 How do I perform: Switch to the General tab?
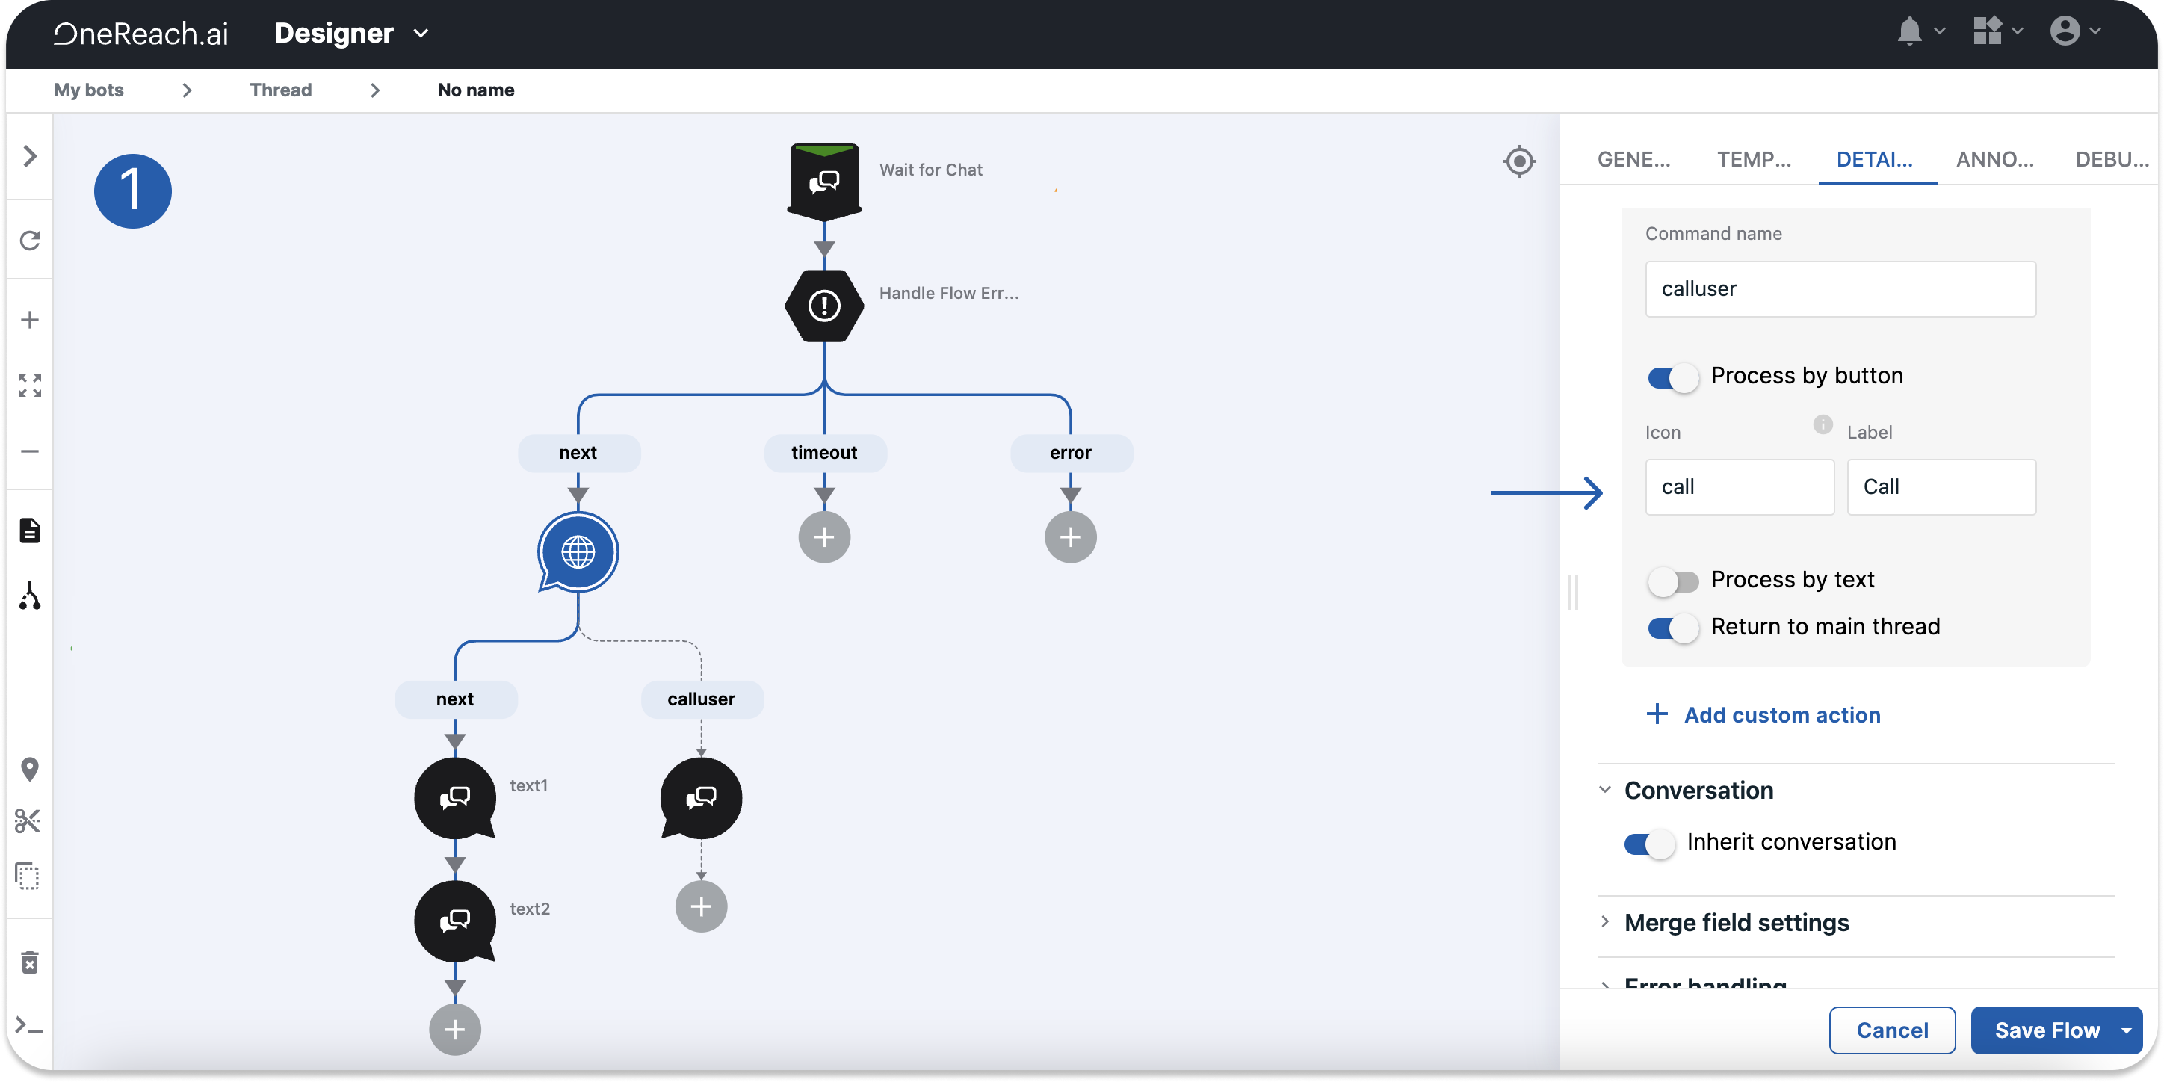click(x=1633, y=160)
